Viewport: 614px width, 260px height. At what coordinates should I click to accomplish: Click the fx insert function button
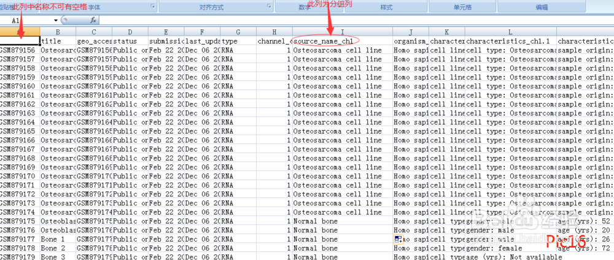[x=93, y=20]
